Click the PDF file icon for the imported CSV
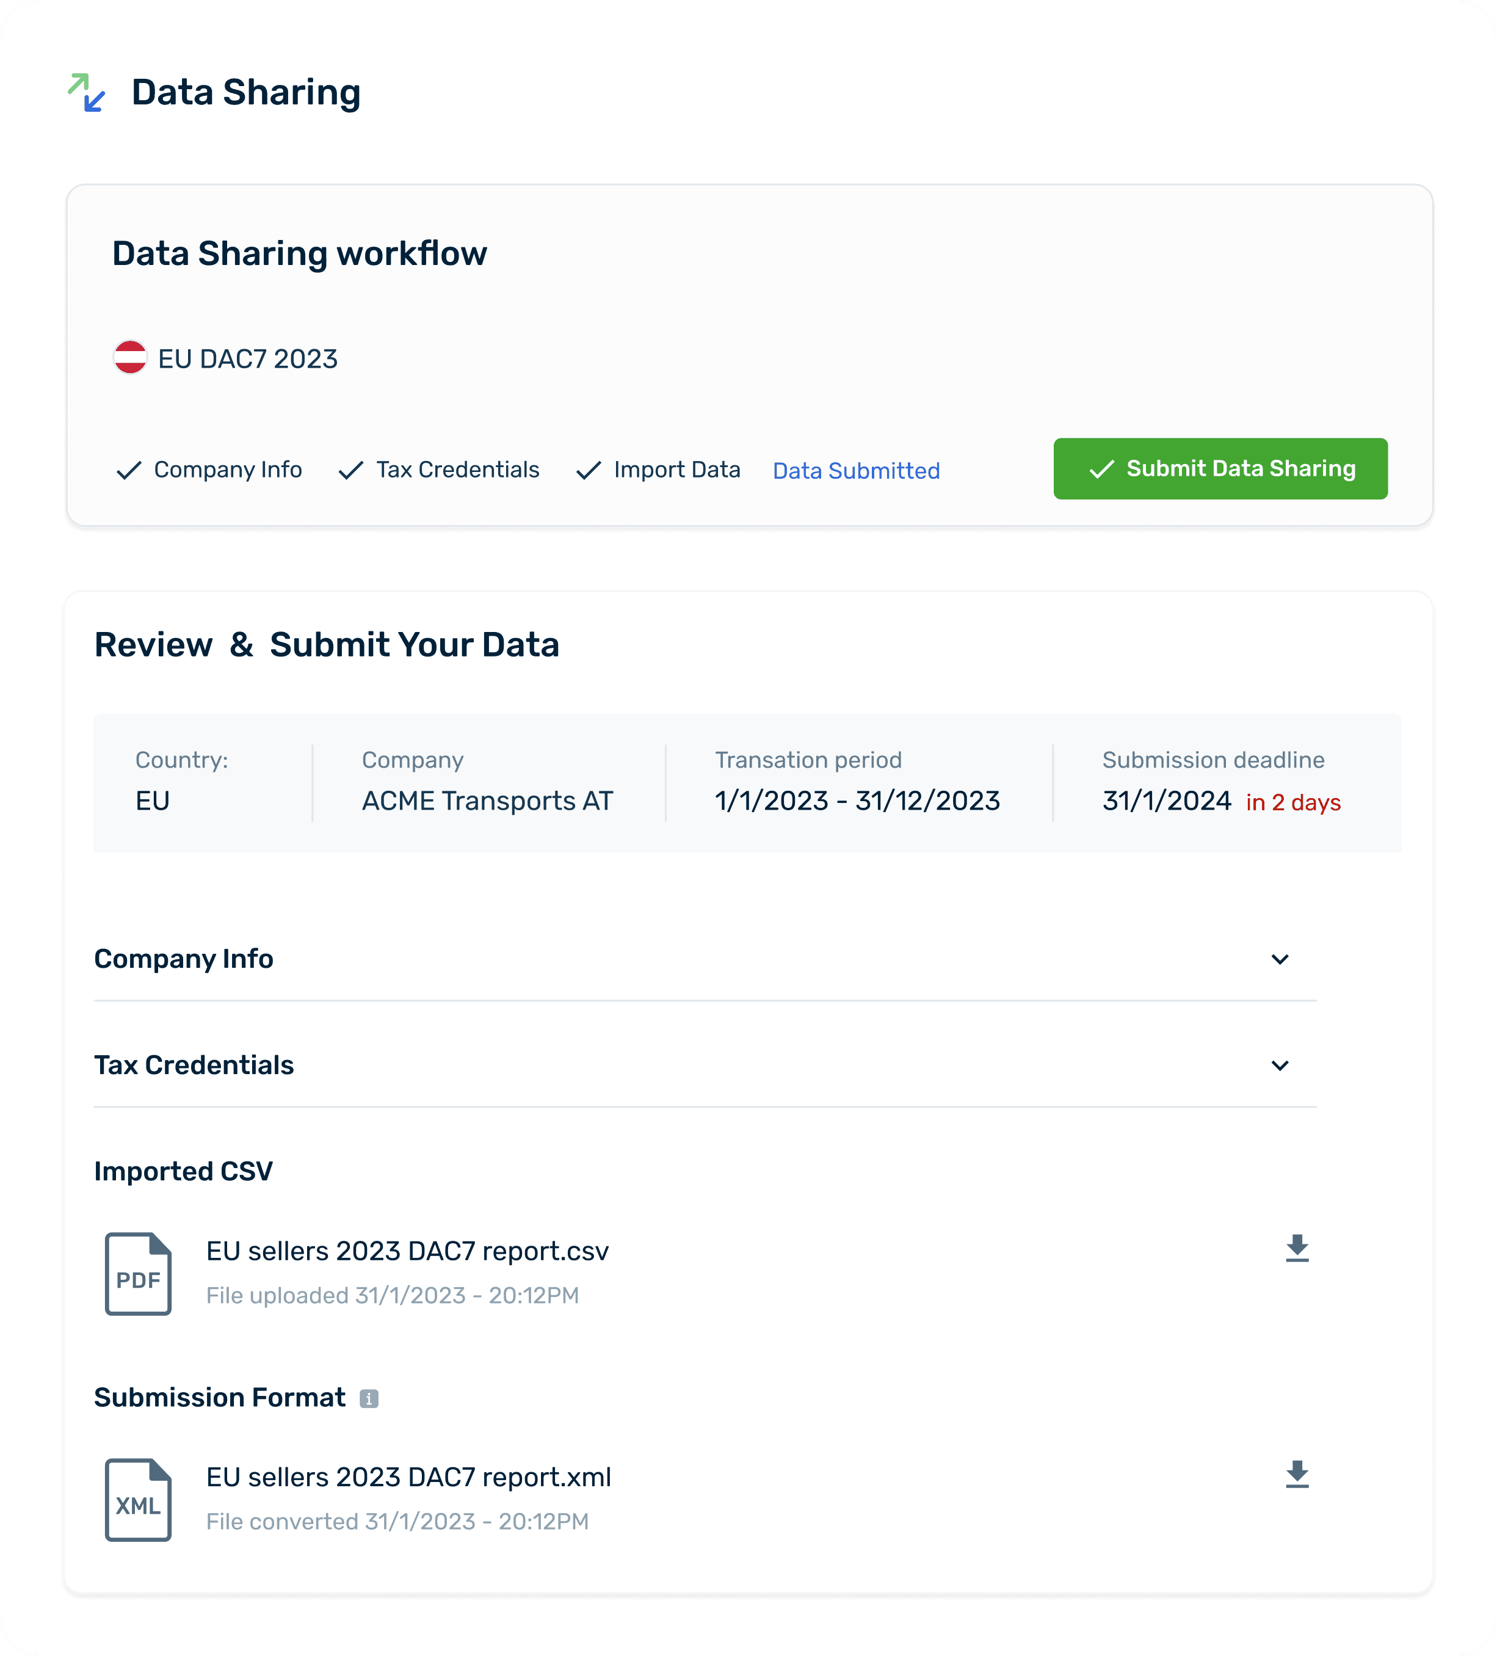Screen dimensions: 1497x1656 (x=138, y=1273)
